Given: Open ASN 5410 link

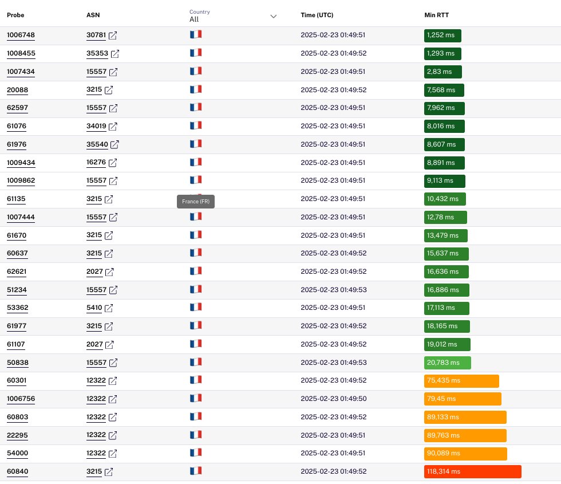Looking at the screenshot, I should [94, 308].
